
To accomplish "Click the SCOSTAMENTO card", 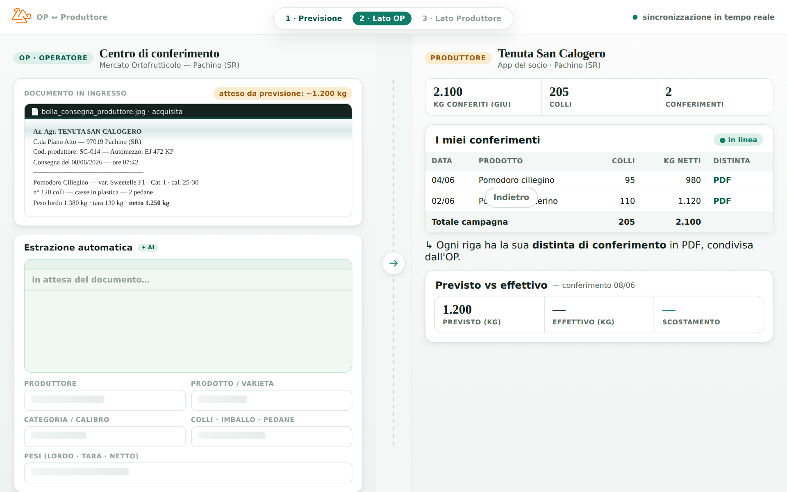I will [709, 314].
